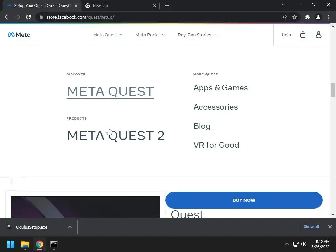
Task: Open the META QUEST 2 product link
Action: pos(116,136)
